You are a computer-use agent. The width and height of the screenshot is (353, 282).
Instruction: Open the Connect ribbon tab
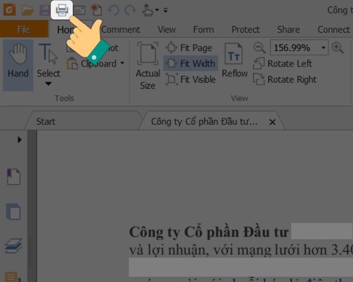click(334, 30)
